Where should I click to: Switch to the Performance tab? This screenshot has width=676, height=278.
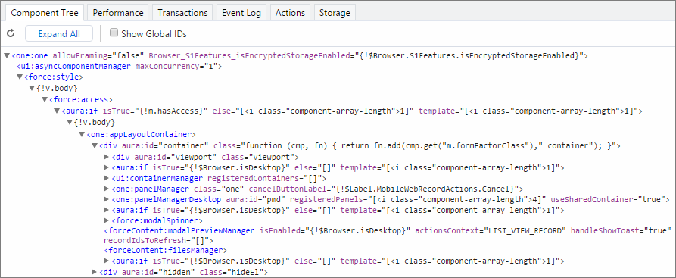coord(117,13)
